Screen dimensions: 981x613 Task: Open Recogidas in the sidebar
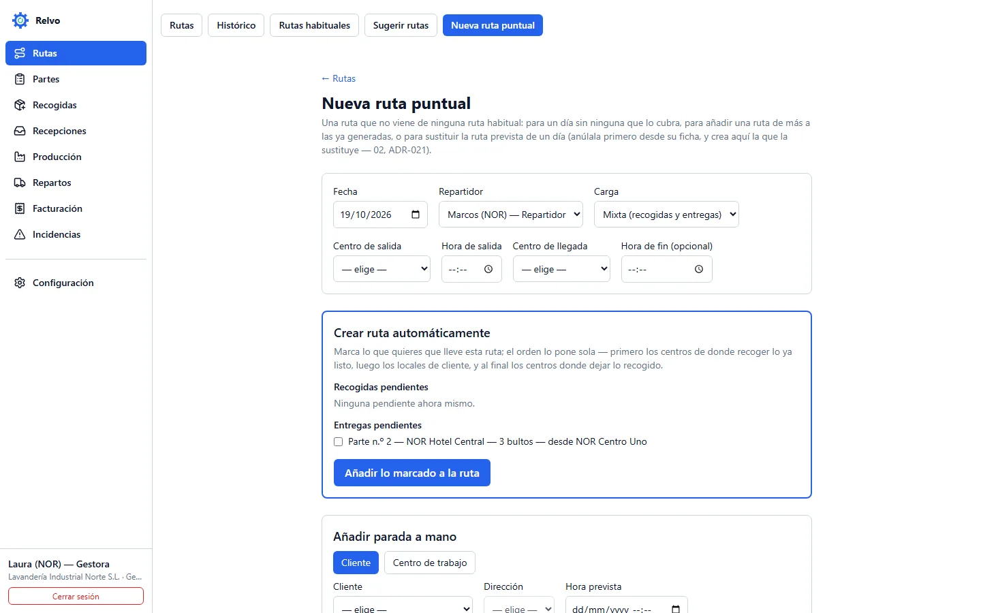76,105
